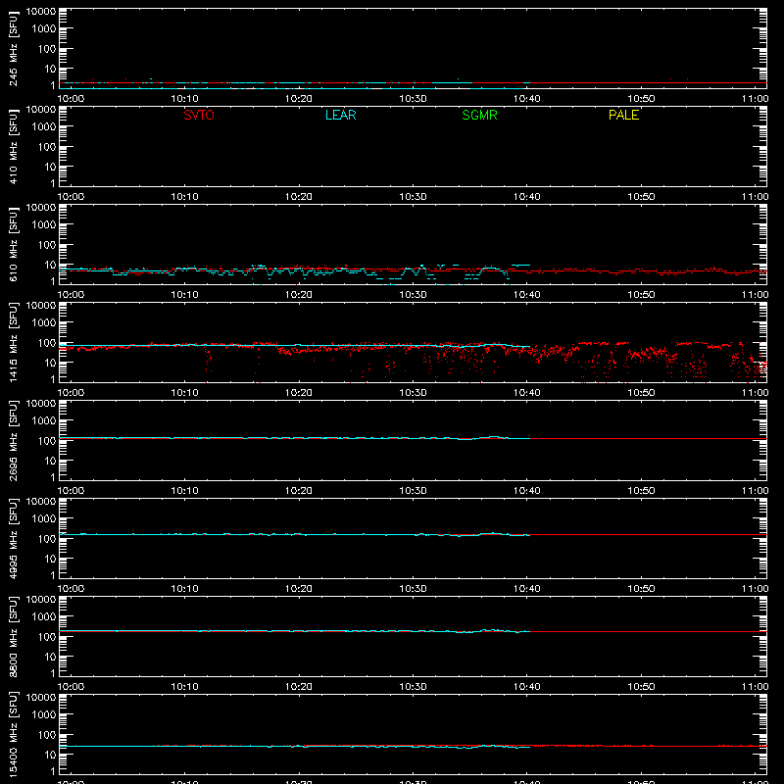
Task: Select the 15400 MHz [SFU] axis title
Action: coord(14,734)
